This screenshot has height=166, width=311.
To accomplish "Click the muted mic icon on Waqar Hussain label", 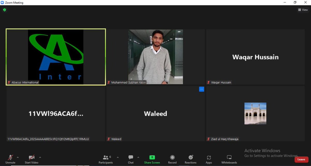I will tap(209, 82).
